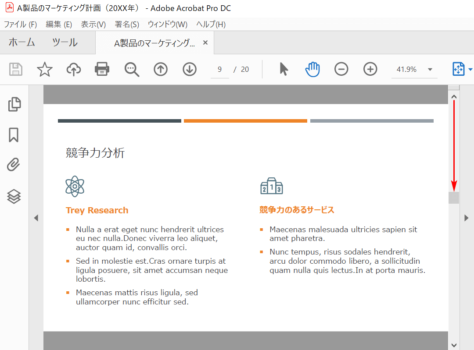Click the fit page view icon

pyautogui.click(x=458, y=69)
